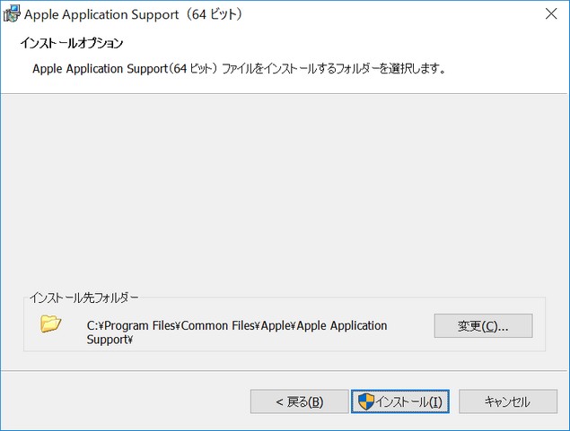Click the Apple Application Support title bar text
The image size is (570, 431).
(101, 14)
